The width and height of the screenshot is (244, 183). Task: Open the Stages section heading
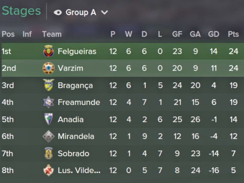coord(21,11)
